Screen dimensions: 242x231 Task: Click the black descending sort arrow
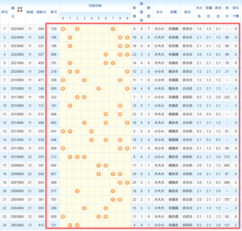click(x=21, y=11)
